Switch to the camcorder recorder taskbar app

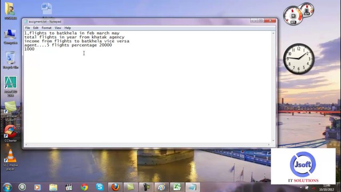(x=146, y=187)
